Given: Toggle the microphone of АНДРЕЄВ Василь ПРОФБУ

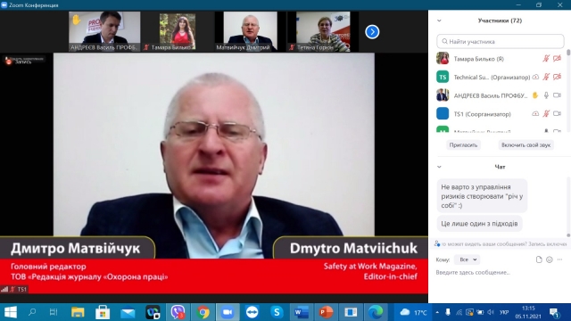Looking at the screenshot, I should pos(546,95).
